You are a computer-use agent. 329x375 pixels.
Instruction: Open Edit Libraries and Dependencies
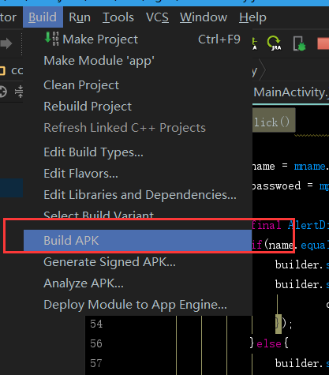tap(137, 195)
